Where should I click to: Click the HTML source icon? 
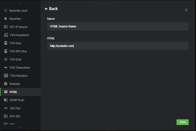6,92
